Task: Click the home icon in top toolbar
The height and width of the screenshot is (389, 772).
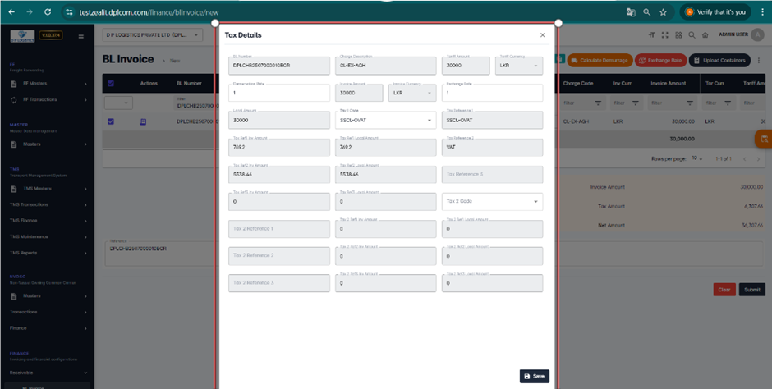Action: pos(706,35)
